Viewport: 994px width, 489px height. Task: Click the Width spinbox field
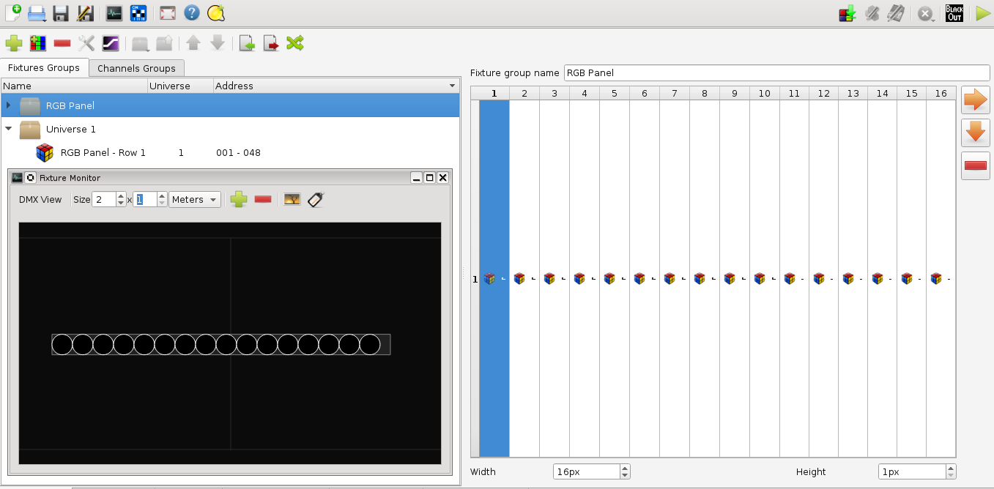[586, 472]
